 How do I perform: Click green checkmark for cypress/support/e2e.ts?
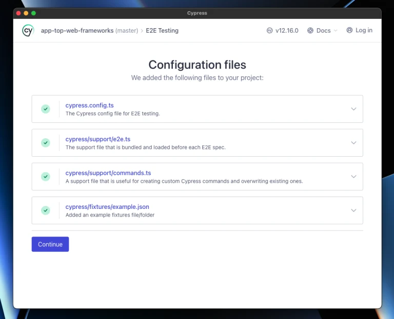pos(46,143)
